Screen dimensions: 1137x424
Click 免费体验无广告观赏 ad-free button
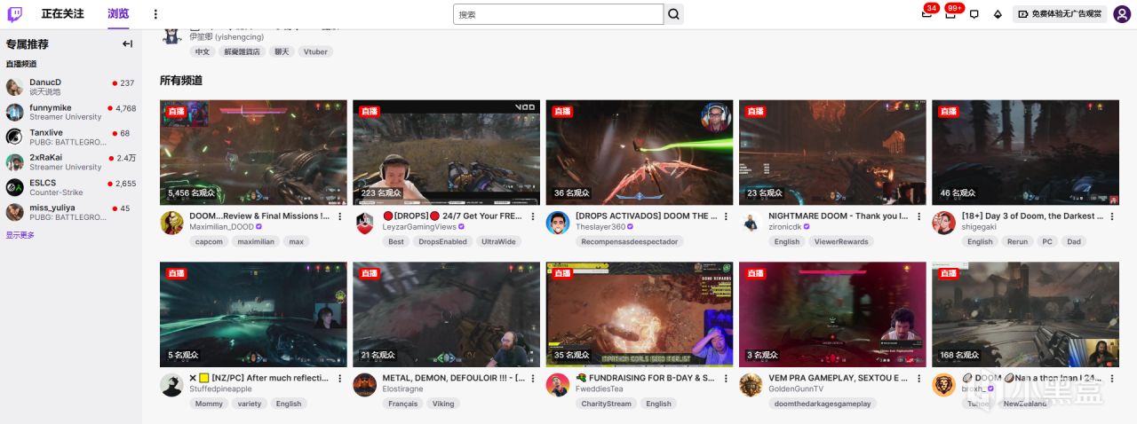(x=1059, y=14)
